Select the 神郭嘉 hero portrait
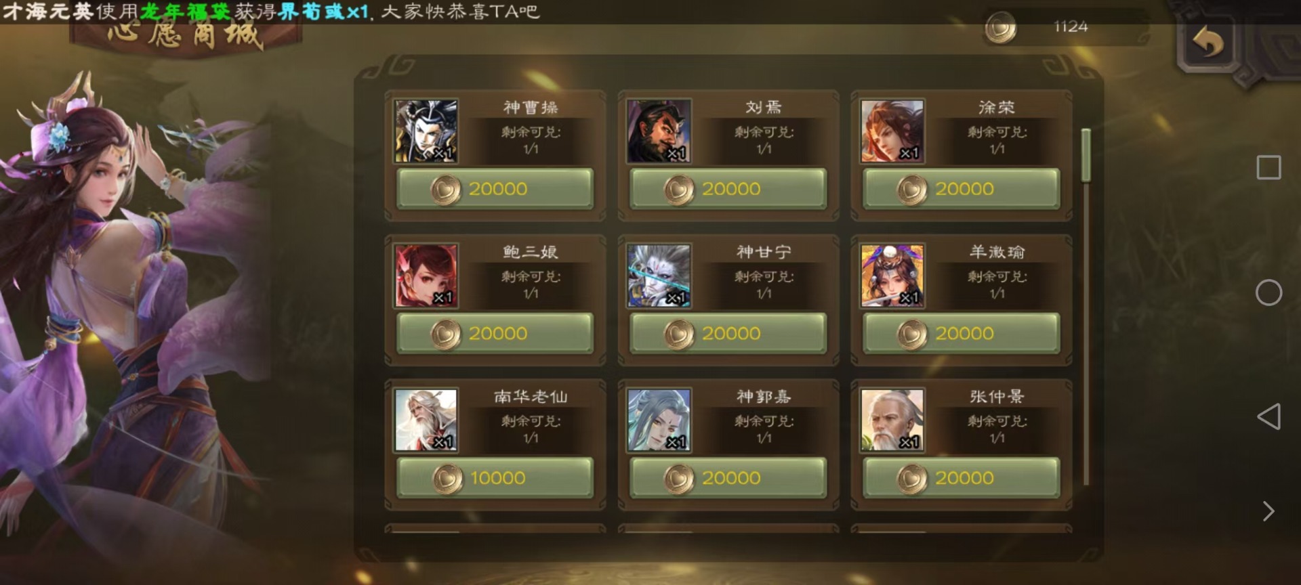1301x585 pixels. coord(659,420)
